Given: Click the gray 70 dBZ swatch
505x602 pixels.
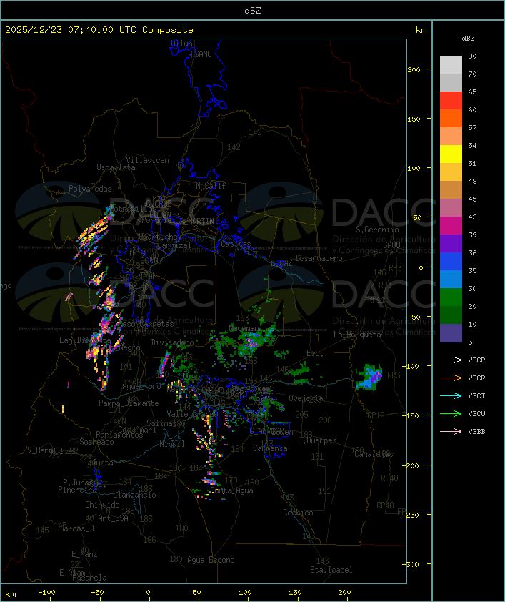Looking at the screenshot, I should (451, 82).
